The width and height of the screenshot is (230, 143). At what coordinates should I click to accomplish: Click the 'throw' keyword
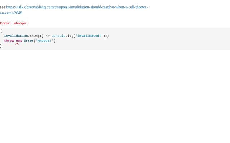(x=9, y=41)
